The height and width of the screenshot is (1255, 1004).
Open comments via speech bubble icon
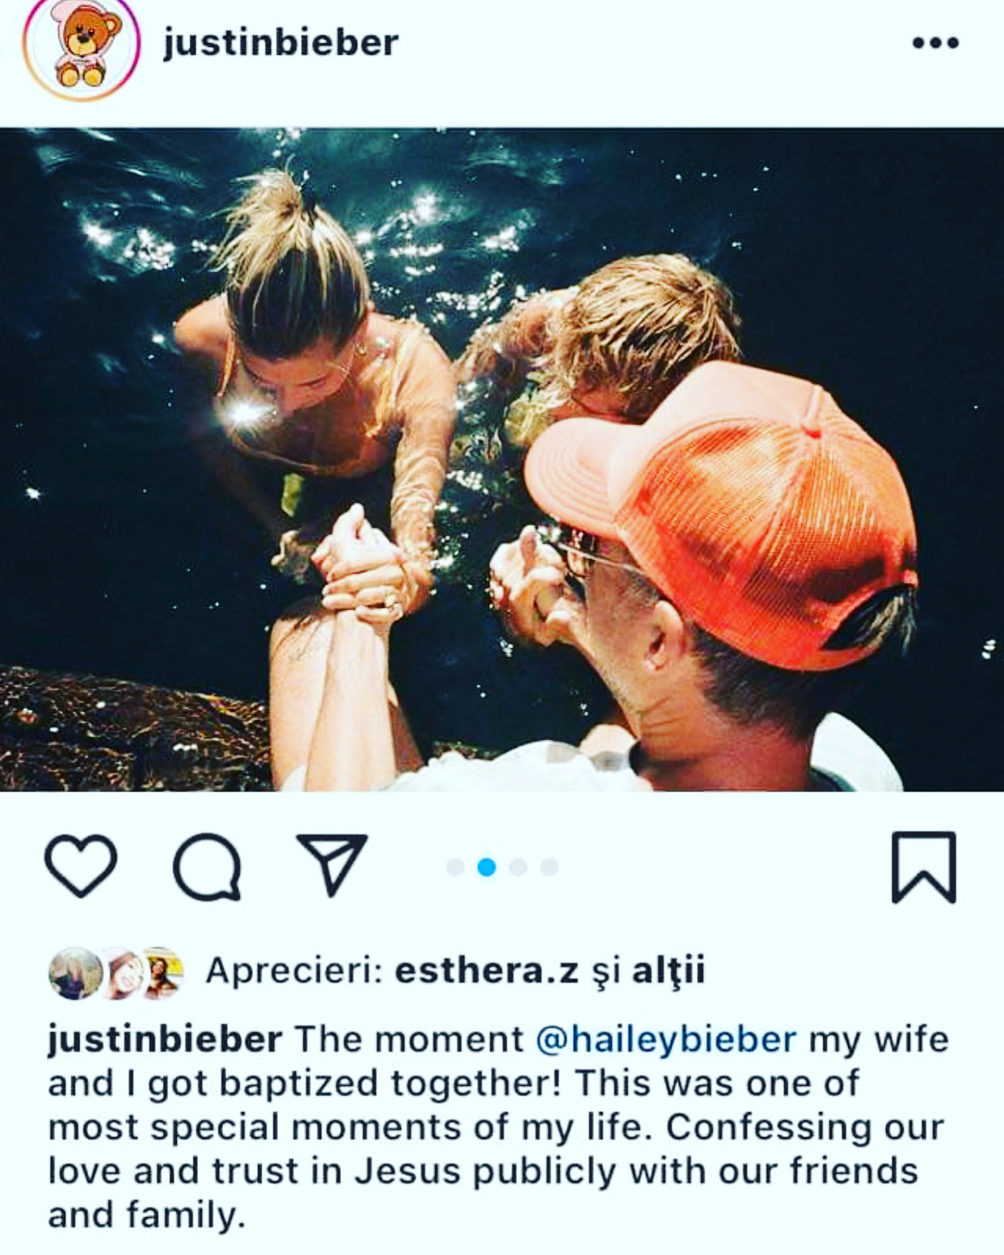(207, 867)
